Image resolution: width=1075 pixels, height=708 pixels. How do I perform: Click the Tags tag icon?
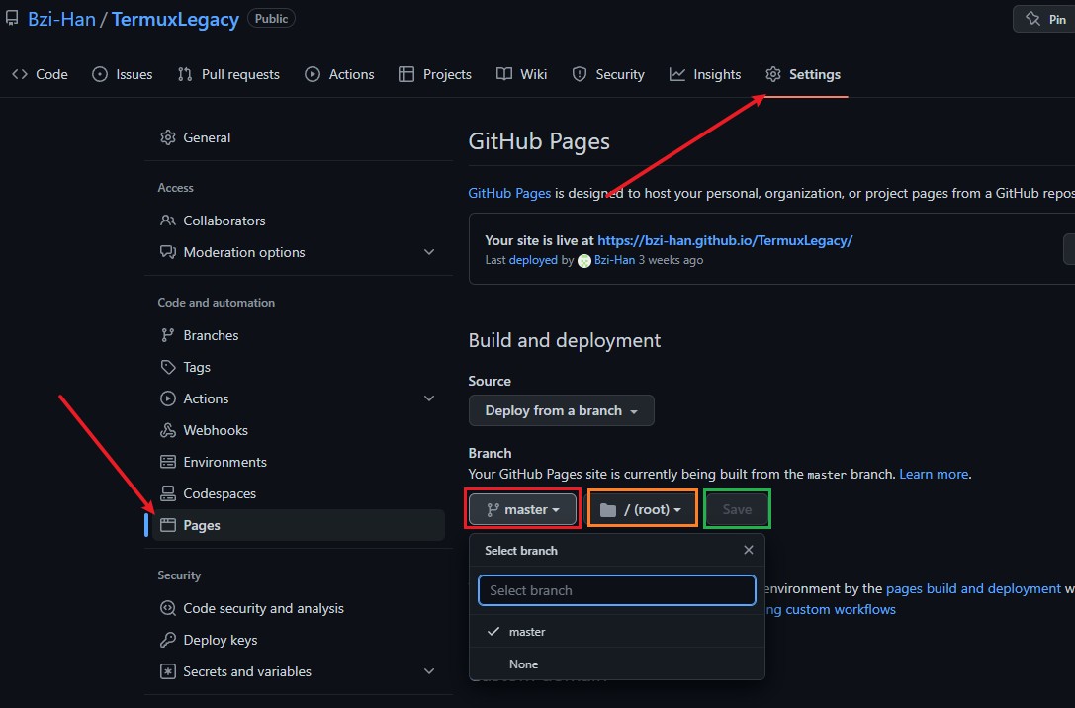pyautogui.click(x=168, y=367)
